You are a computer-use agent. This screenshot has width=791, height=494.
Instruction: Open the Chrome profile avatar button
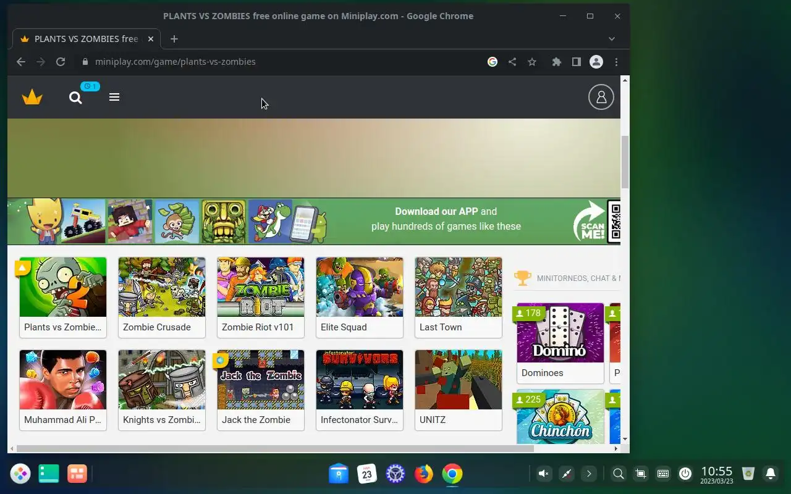(596, 62)
